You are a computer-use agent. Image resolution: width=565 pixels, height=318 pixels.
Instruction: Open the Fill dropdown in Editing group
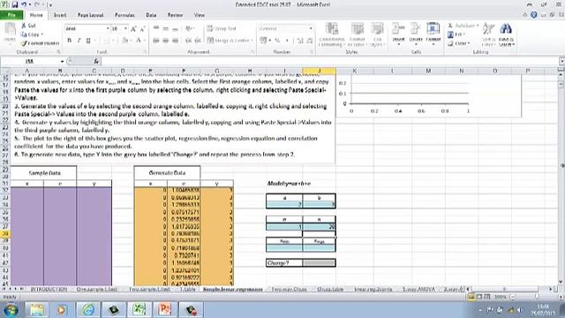456,34
